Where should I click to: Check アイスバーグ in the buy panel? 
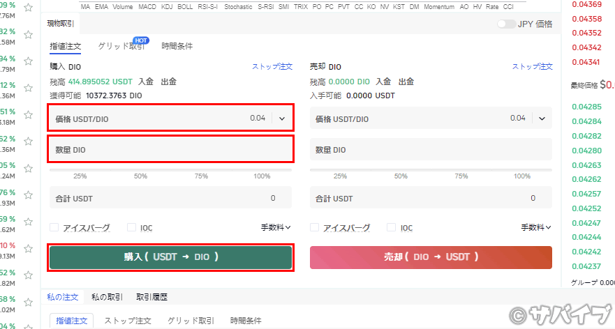coord(54,227)
